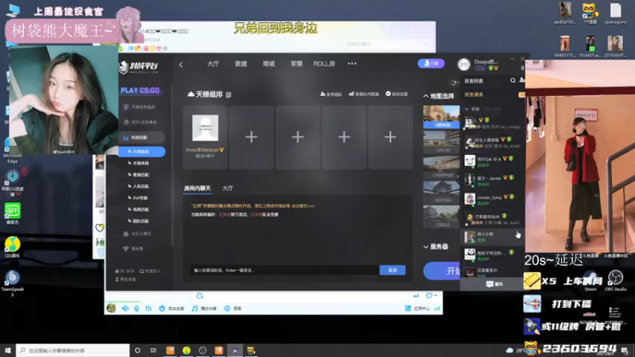Click the 5E 对战平台 logo
This screenshot has width=635, height=357.
coord(139,67)
